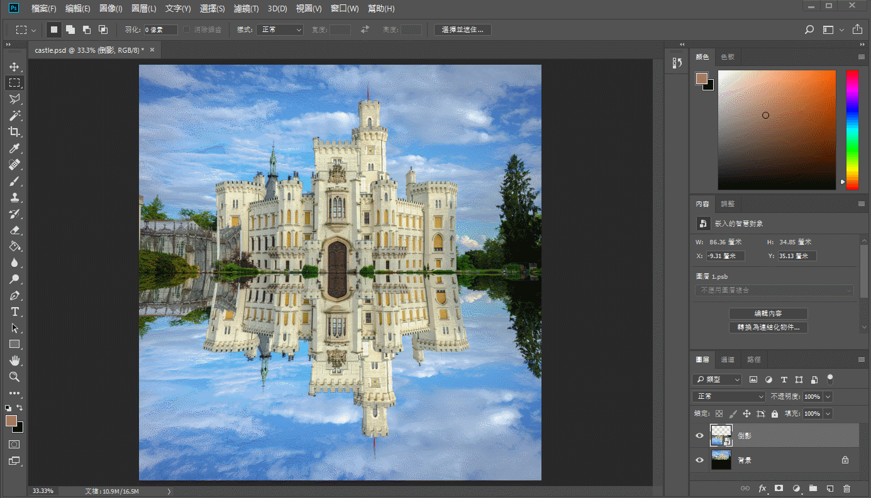The width and height of the screenshot is (871, 498).
Task: Open the 樣式 dropdown set to 正常
Action: (279, 30)
